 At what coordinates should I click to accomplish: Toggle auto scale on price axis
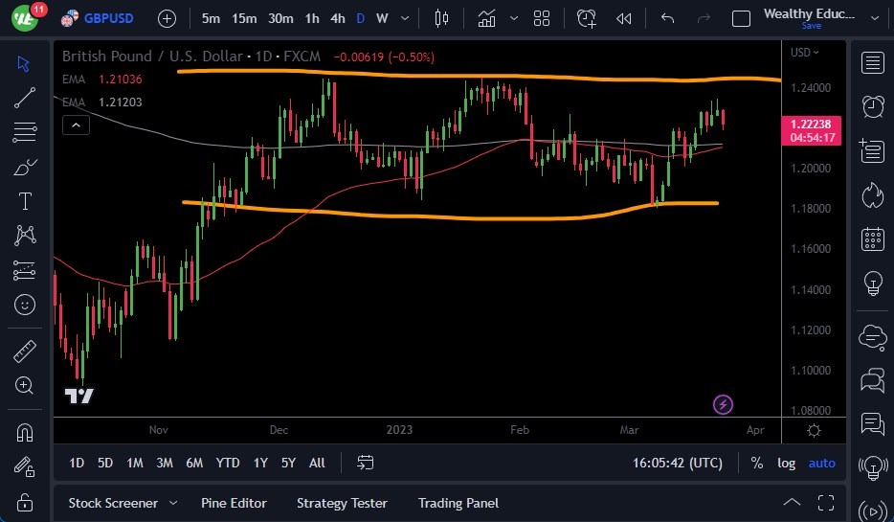(821, 463)
